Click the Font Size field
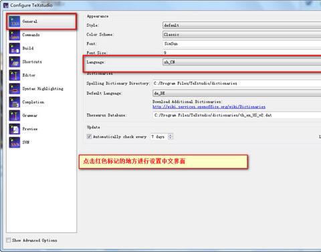 pyautogui.click(x=242, y=53)
